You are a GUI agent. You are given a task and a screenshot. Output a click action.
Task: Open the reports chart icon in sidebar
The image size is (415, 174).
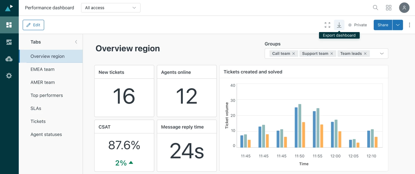coord(9,42)
